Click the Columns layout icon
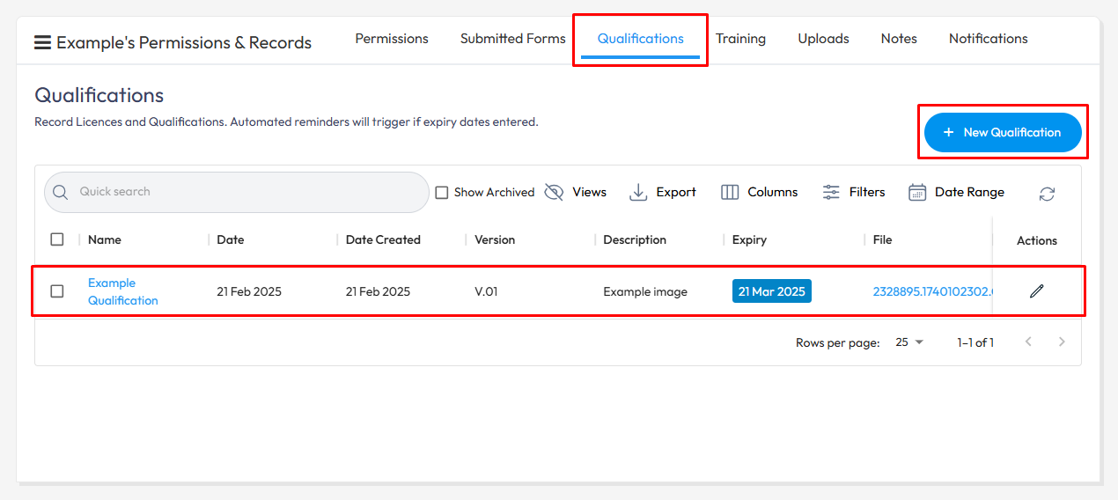 [x=730, y=192]
